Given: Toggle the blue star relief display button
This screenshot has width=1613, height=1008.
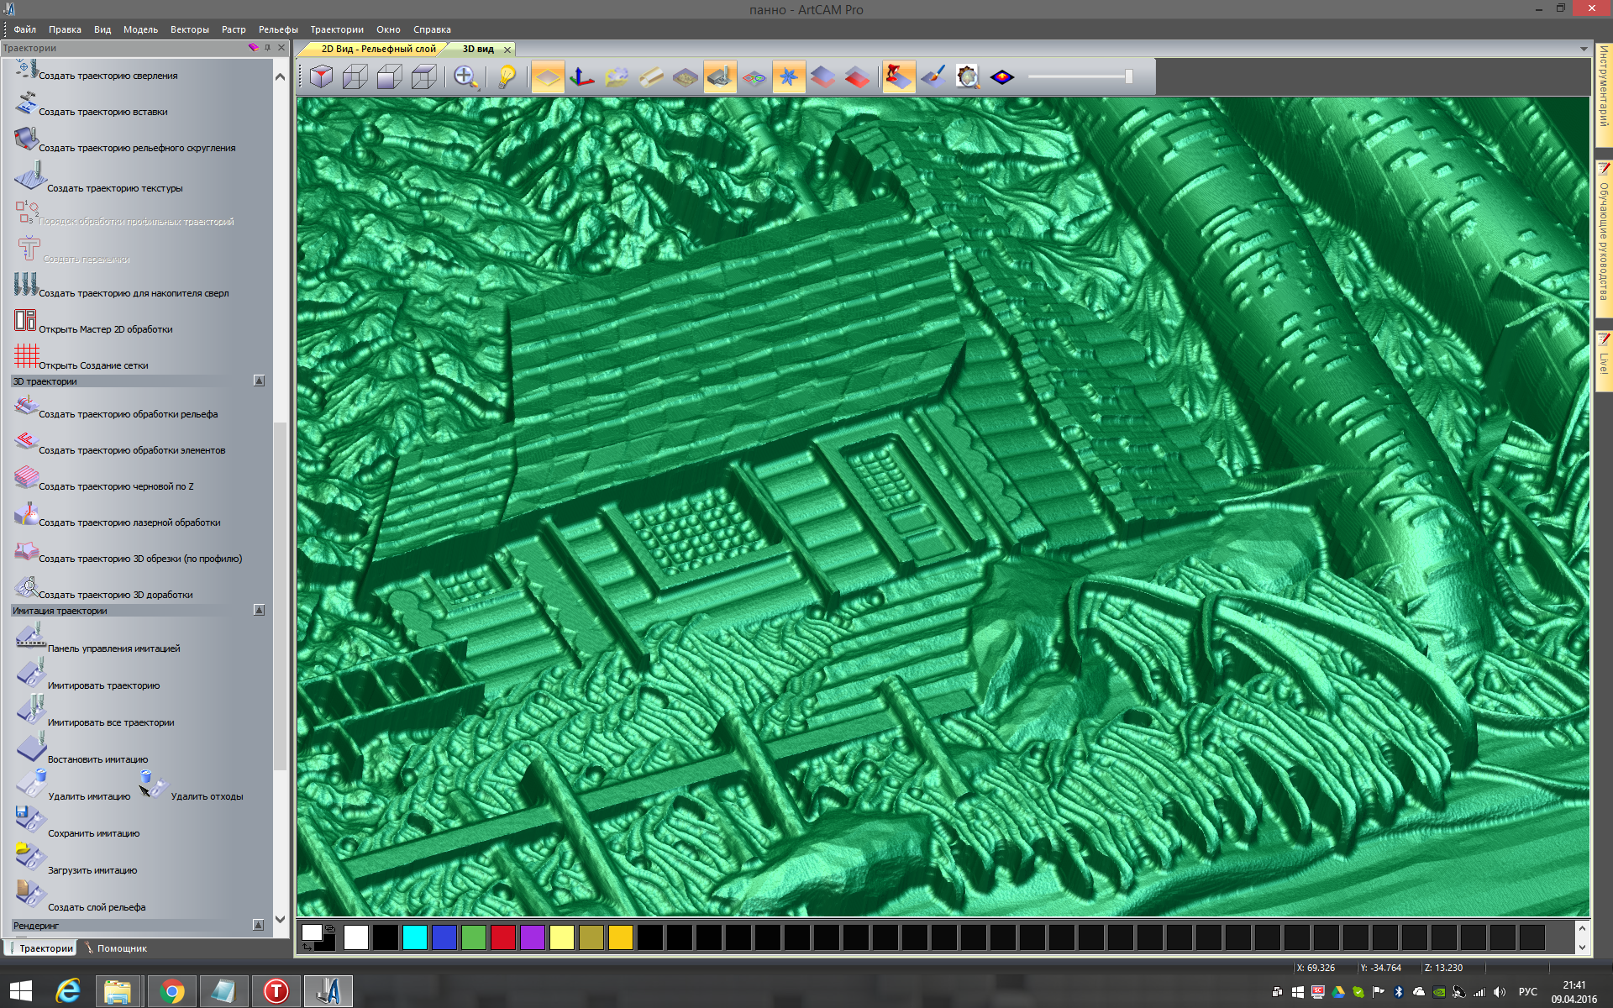Looking at the screenshot, I should tap(788, 77).
